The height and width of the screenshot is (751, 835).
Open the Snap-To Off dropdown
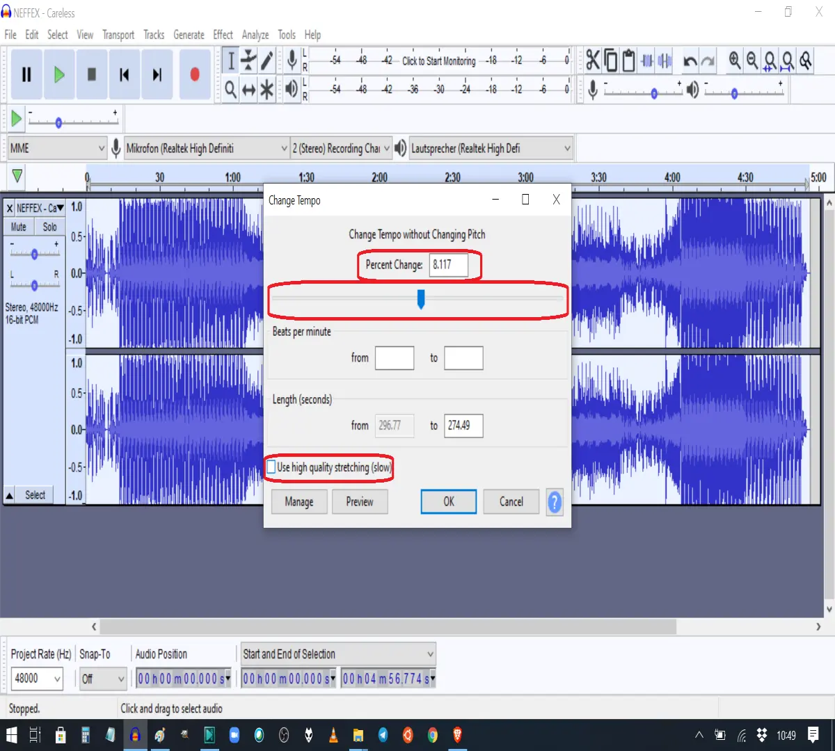click(102, 678)
